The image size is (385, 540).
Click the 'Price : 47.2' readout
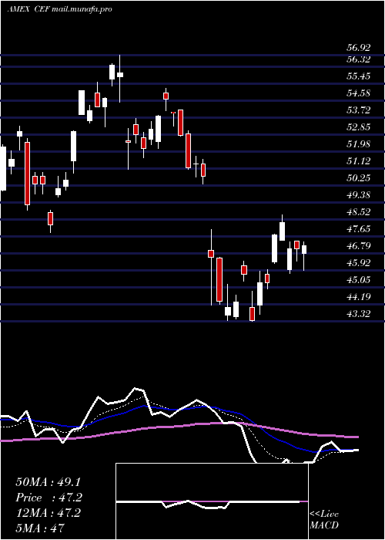[x=49, y=498]
